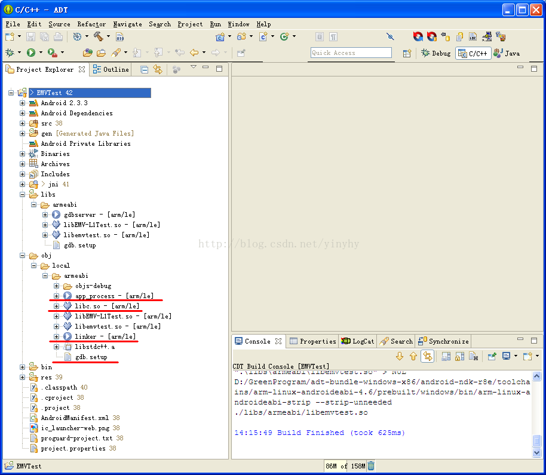Click the Save toolbar icon
The height and width of the screenshot is (475, 546).
coord(30,36)
